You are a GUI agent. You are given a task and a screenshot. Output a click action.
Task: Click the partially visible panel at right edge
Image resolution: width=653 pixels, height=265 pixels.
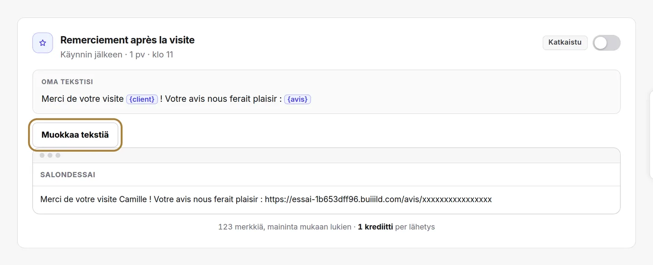651,133
